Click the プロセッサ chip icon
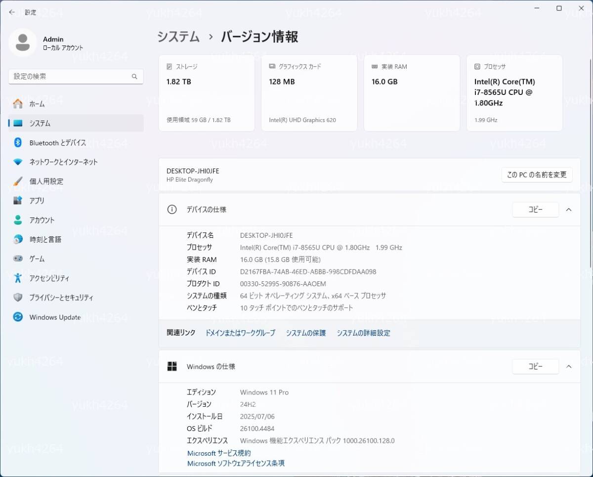 click(x=477, y=66)
